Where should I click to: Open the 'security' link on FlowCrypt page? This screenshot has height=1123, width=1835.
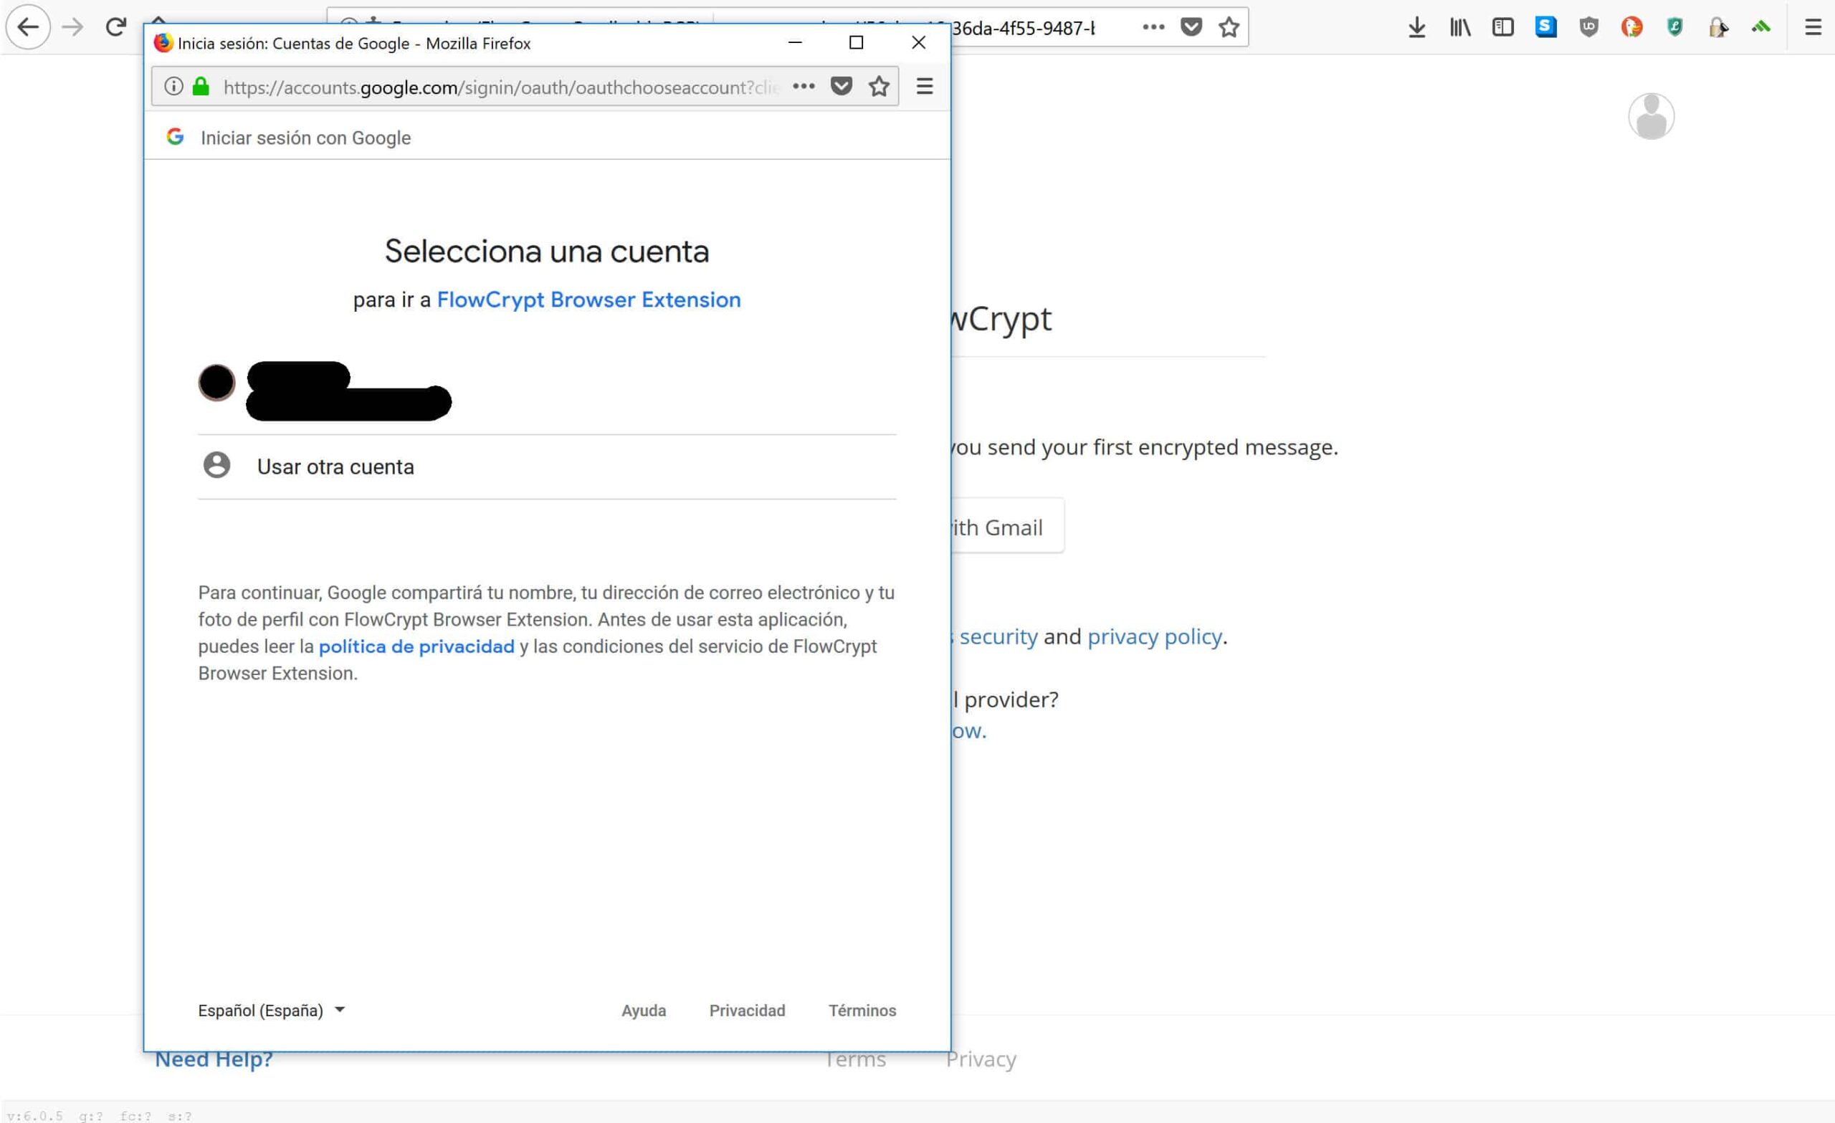(x=998, y=636)
